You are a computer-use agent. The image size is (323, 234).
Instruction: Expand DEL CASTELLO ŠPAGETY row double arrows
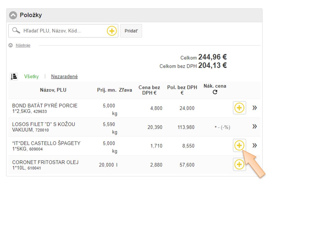(x=254, y=145)
